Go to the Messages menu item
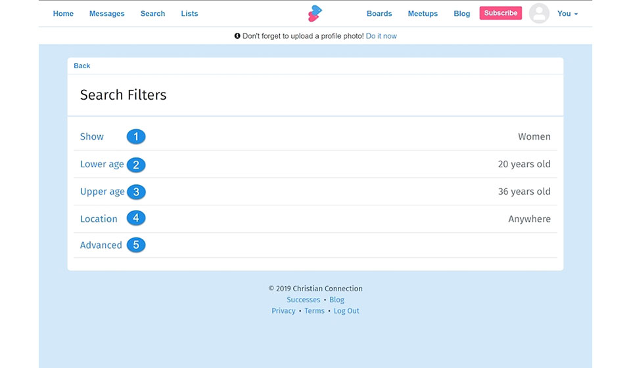Viewport: 631px width, 368px height. (106, 14)
